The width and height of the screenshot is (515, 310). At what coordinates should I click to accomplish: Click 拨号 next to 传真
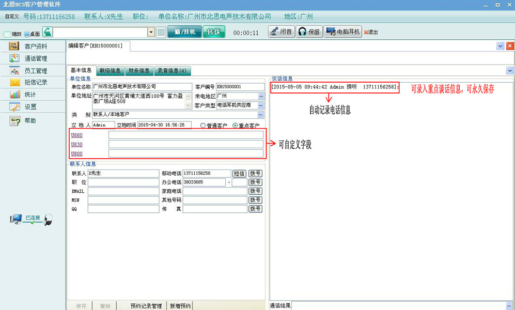pyautogui.click(x=255, y=209)
